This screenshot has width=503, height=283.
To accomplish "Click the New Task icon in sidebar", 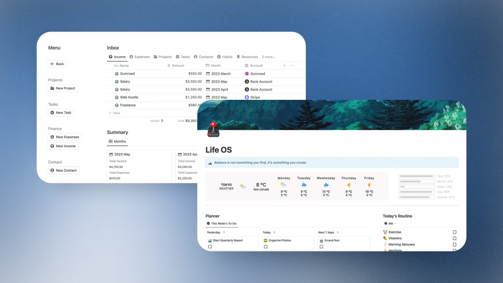I will (52, 112).
